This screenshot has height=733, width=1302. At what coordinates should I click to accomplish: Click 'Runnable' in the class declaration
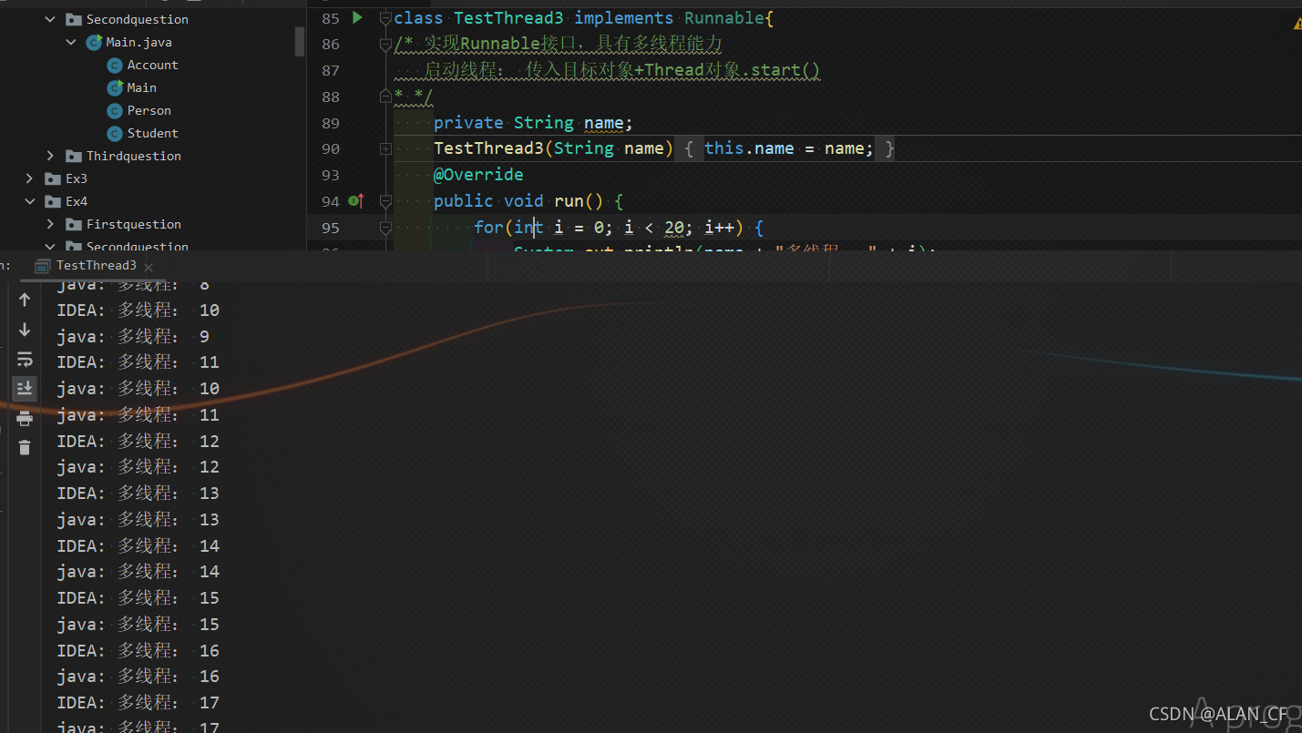point(724,18)
